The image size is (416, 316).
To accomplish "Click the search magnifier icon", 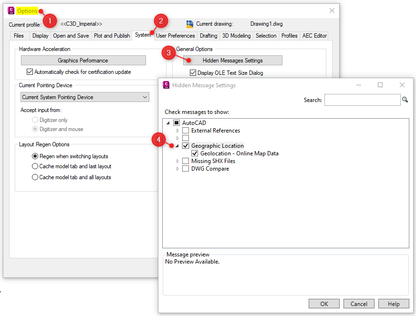I will tap(405, 100).
